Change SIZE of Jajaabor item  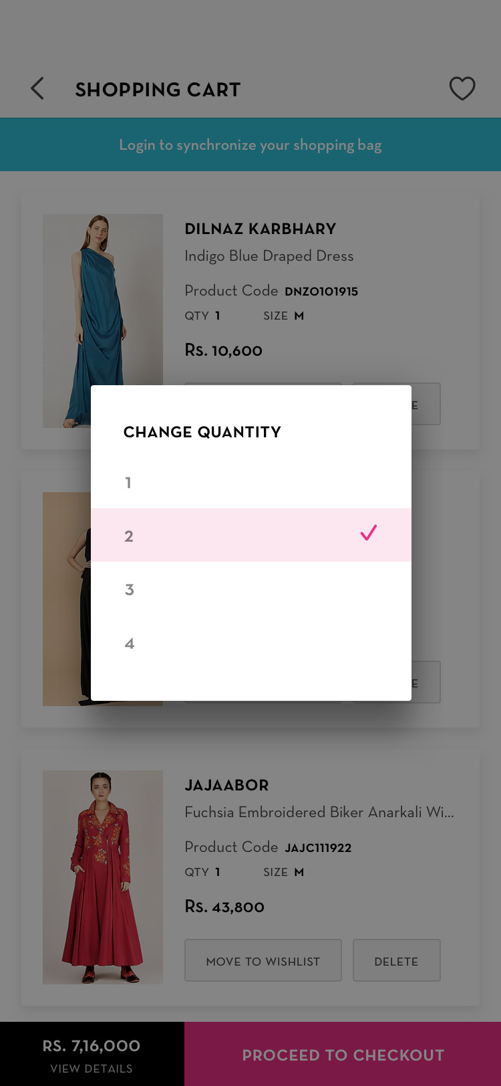point(284,872)
